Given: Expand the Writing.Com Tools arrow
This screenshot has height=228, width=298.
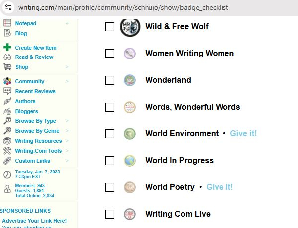Looking at the screenshot, I should coord(67,150).
